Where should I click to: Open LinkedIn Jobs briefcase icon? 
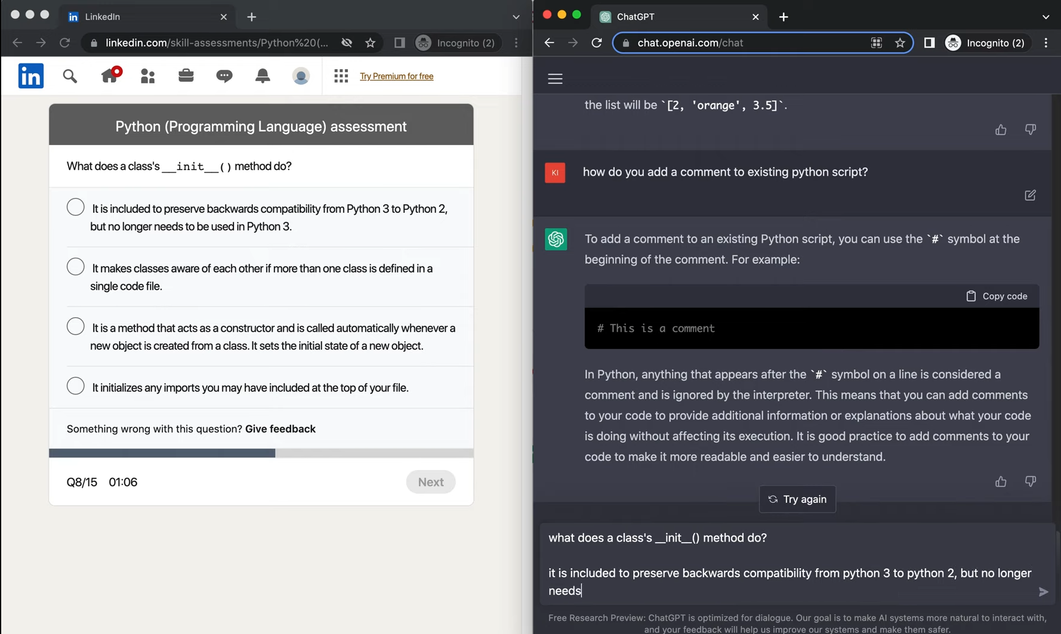[x=186, y=75]
